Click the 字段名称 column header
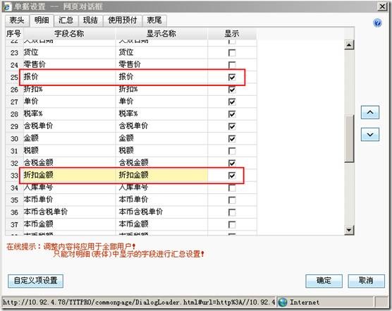The width and height of the screenshot is (392, 311). [x=69, y=34]
